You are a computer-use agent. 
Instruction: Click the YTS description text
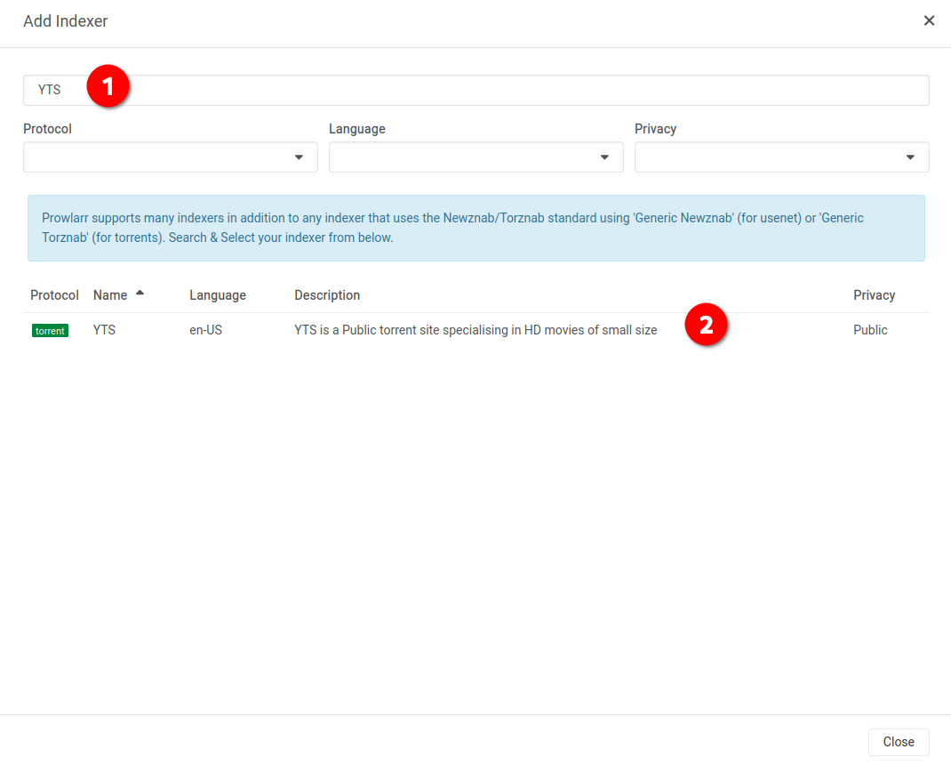point(475,330)
